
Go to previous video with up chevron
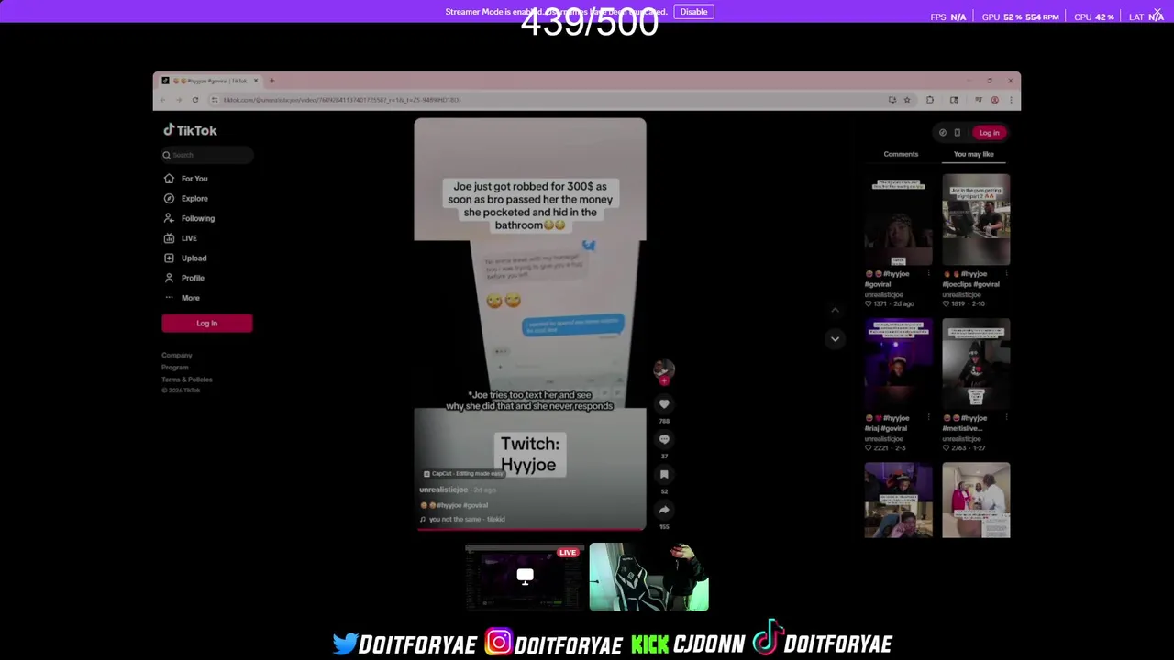(x=835, y=311)
